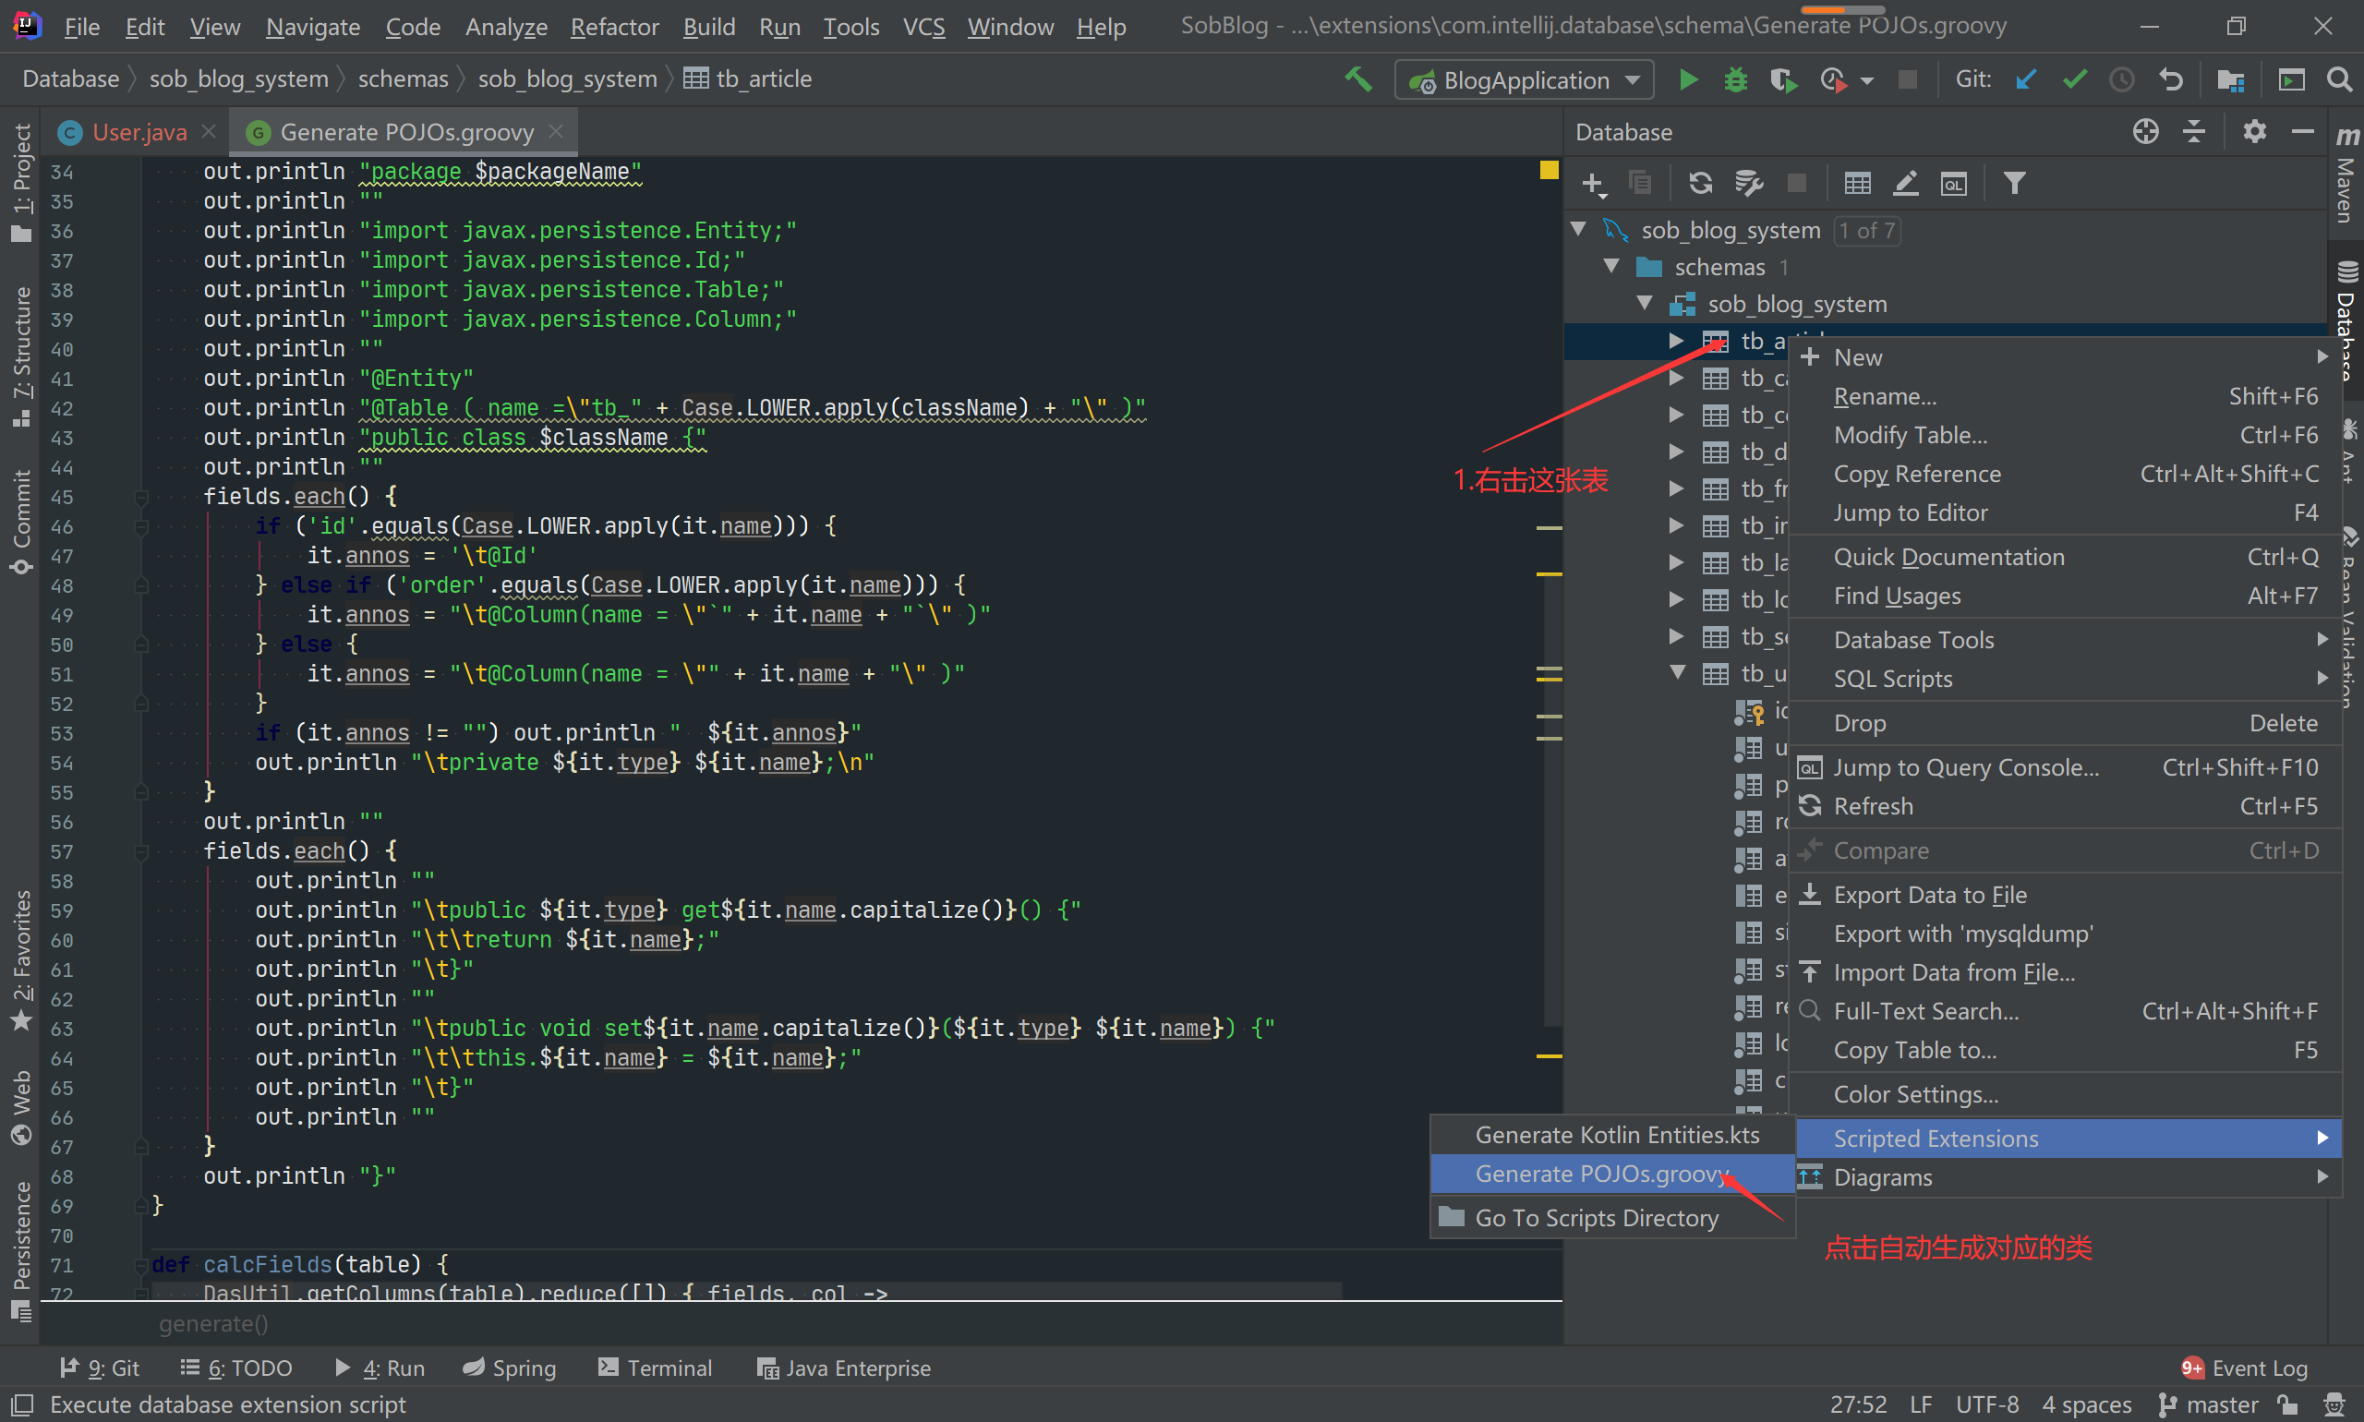Toggle the 1: Project side panel
Viewport: 2364px width, 1422px height.
click(x=21, y=182)
